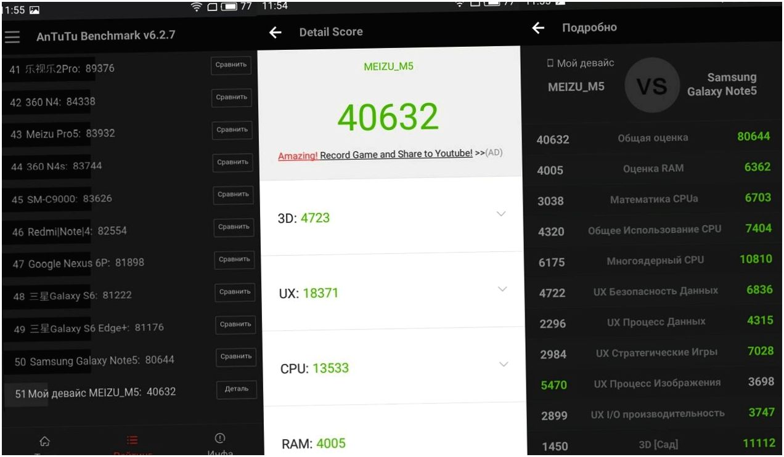Compare with Galaxy S6 row 48
The height and width of the screenshot is (457, 784).
235,291
